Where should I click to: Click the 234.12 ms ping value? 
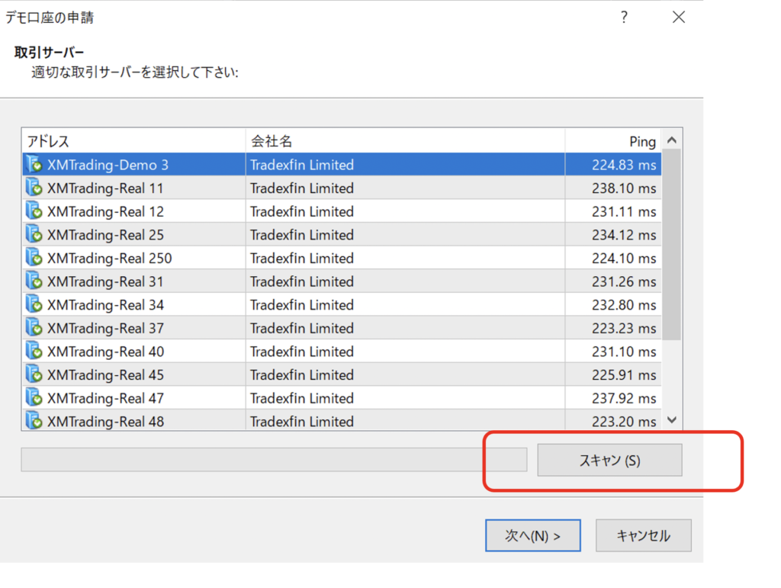624,235
